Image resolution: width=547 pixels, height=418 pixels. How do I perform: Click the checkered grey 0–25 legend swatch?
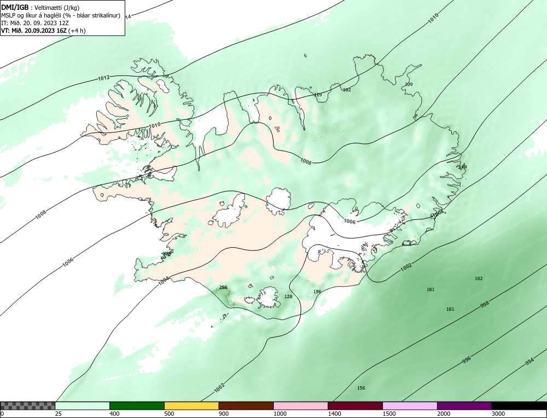pos(27,405)
